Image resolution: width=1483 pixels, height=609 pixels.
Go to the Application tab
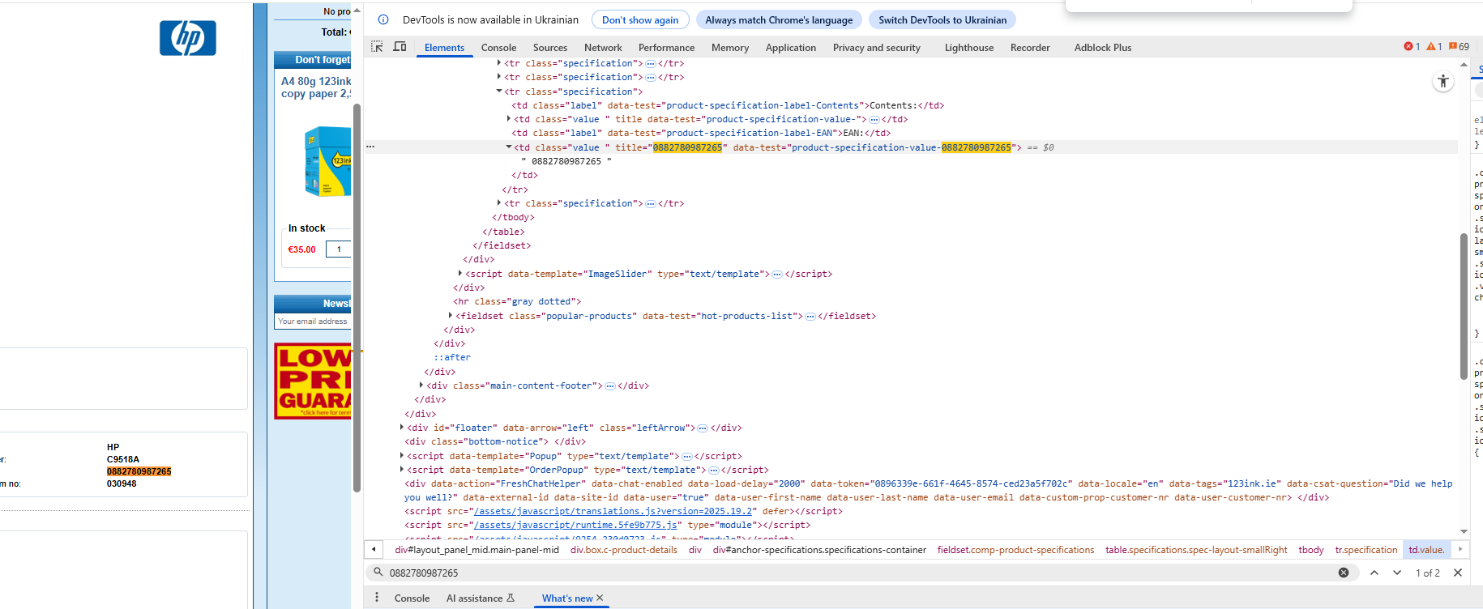pos(791,48)
